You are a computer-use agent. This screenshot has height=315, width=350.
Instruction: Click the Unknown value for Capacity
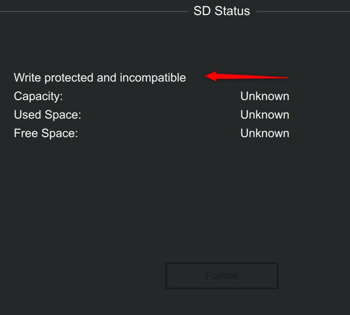[x=265, y=96]
